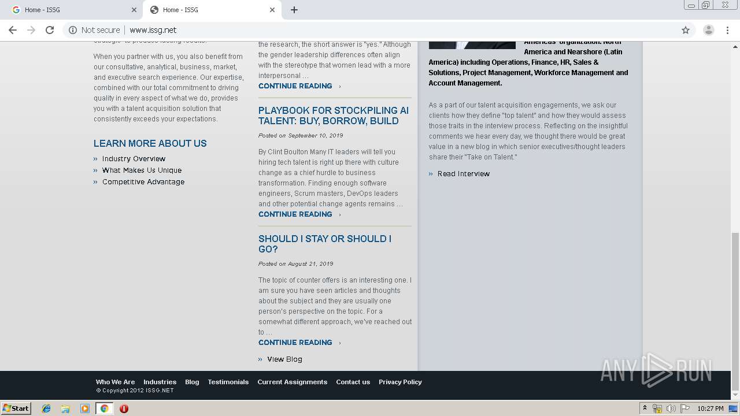Open Chrome menu with three dots
This screenshot has width=740, height=416.
(728, 30)
